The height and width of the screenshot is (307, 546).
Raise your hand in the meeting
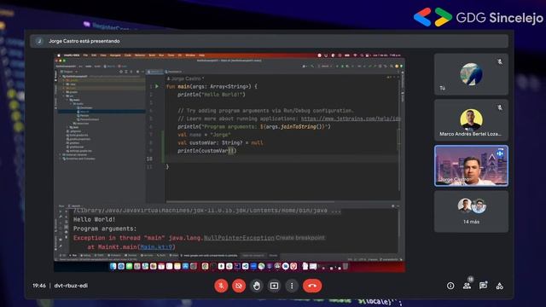[x=257, y=286]
